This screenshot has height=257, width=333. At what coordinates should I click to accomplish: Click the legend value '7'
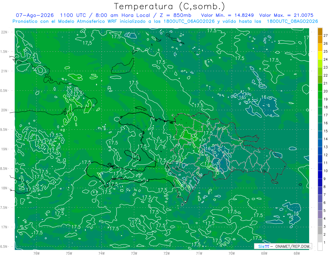325,195
